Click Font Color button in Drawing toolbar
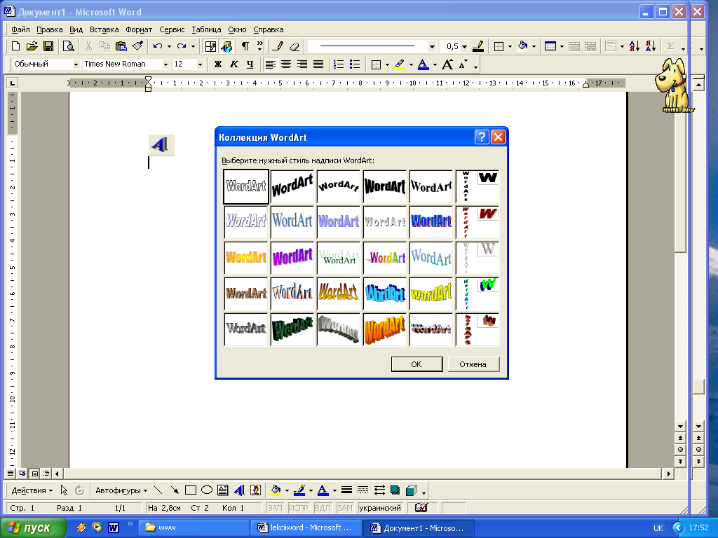 click(323, 490)
